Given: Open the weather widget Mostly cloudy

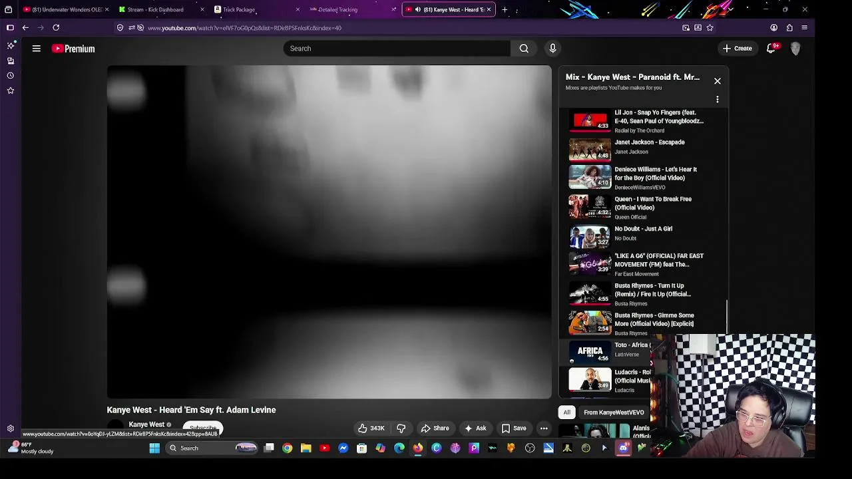Looking at the screenshot, I should tap(30, 448).
